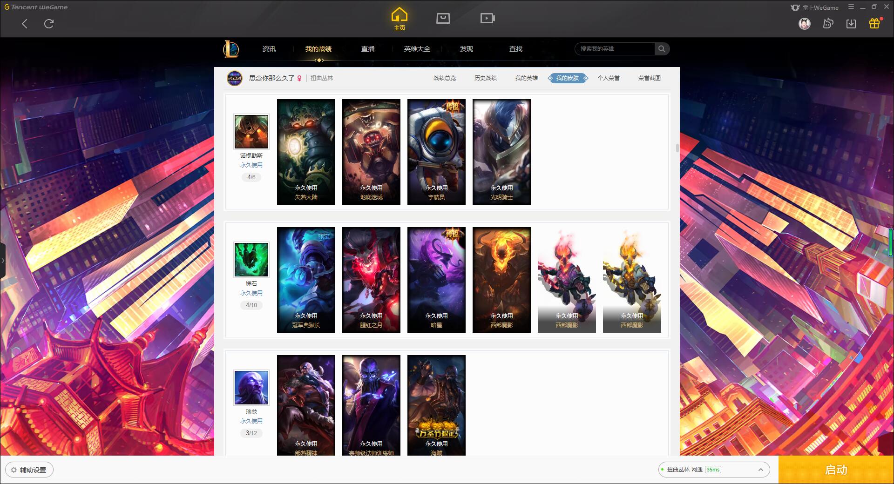Select the 我的皮肤 sub-tab
Screen dimensions: 894x484
click(568, 78)
